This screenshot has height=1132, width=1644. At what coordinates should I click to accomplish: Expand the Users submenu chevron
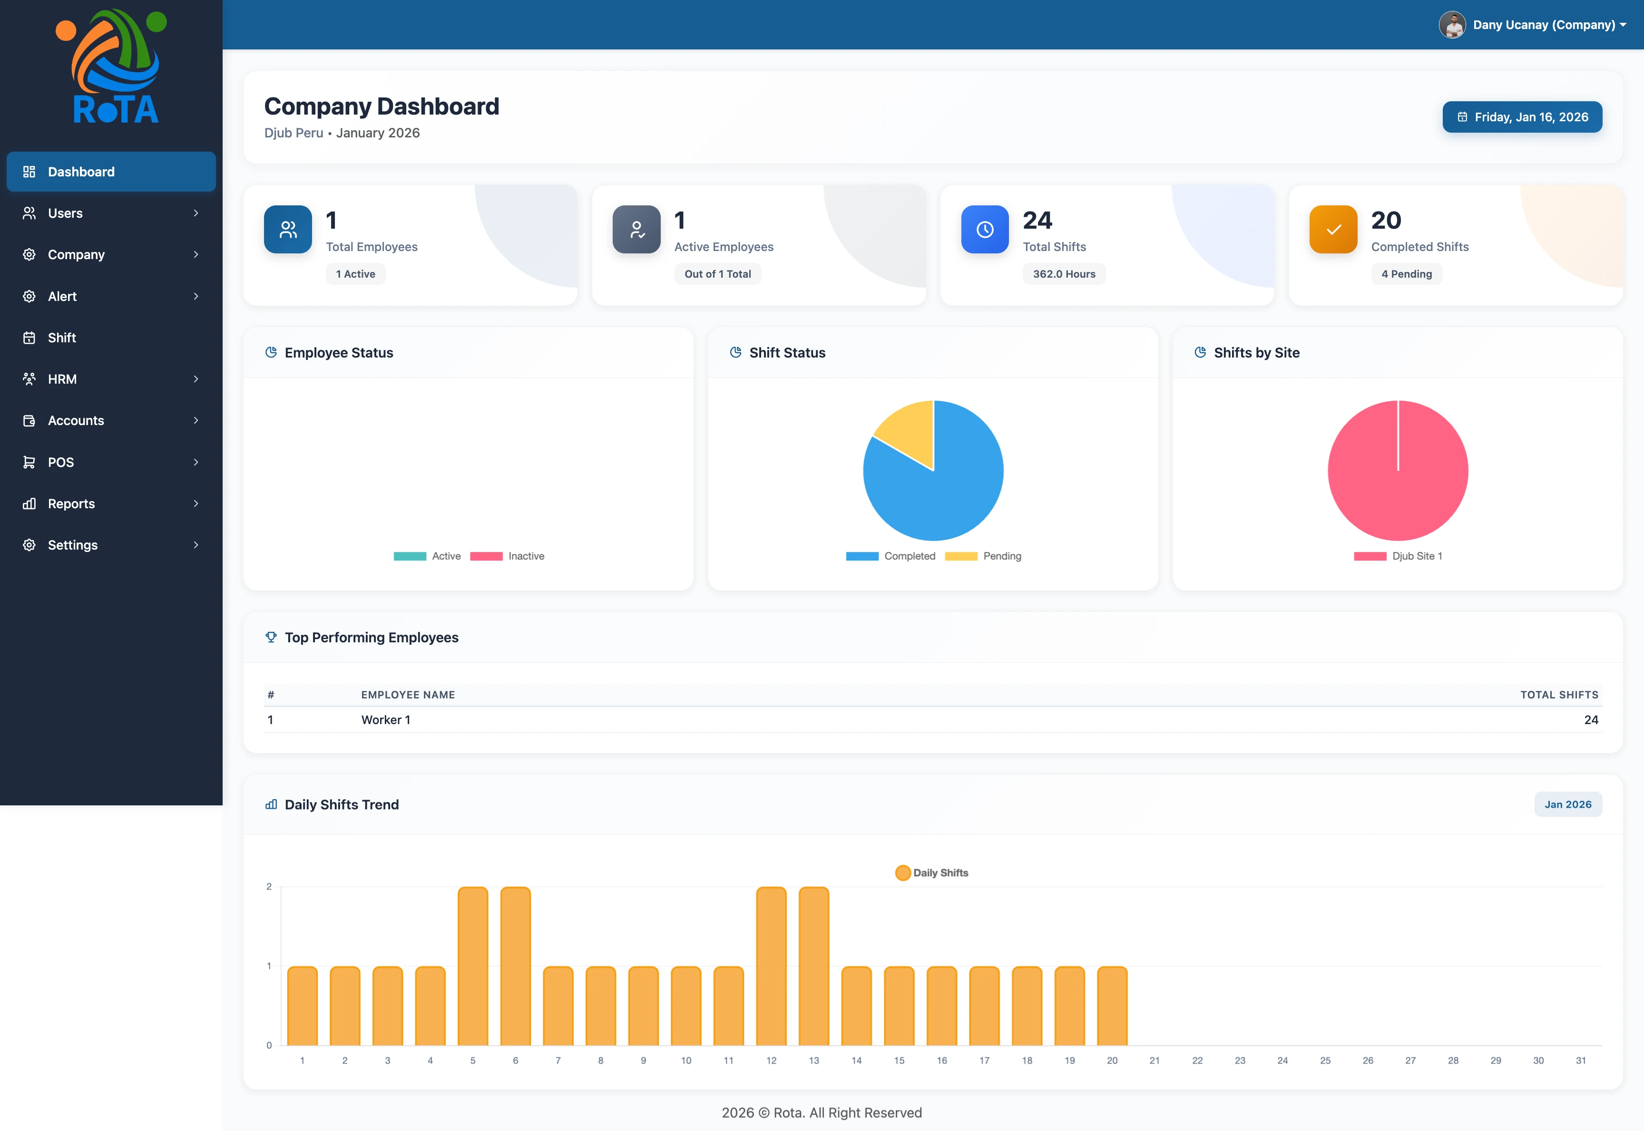click(x=196, y=213)
